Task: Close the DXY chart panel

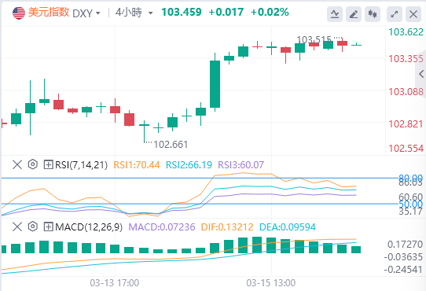Action: (x=413, y=14)
